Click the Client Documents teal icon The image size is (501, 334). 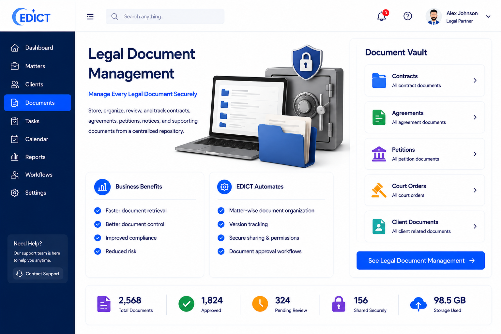tap(379, 226)
